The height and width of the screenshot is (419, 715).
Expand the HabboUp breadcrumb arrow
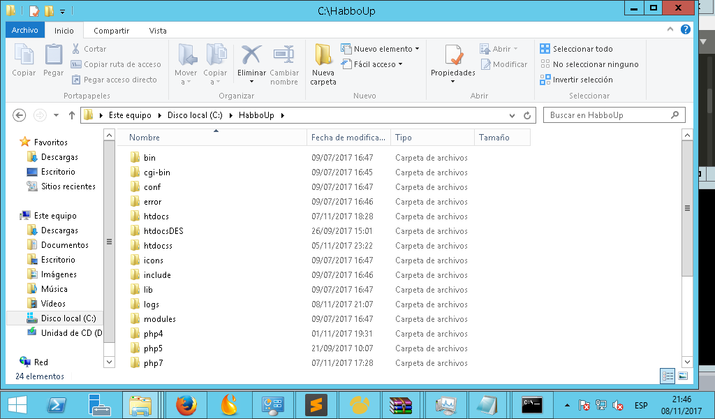pyautogui.click(x=283, y=115)
